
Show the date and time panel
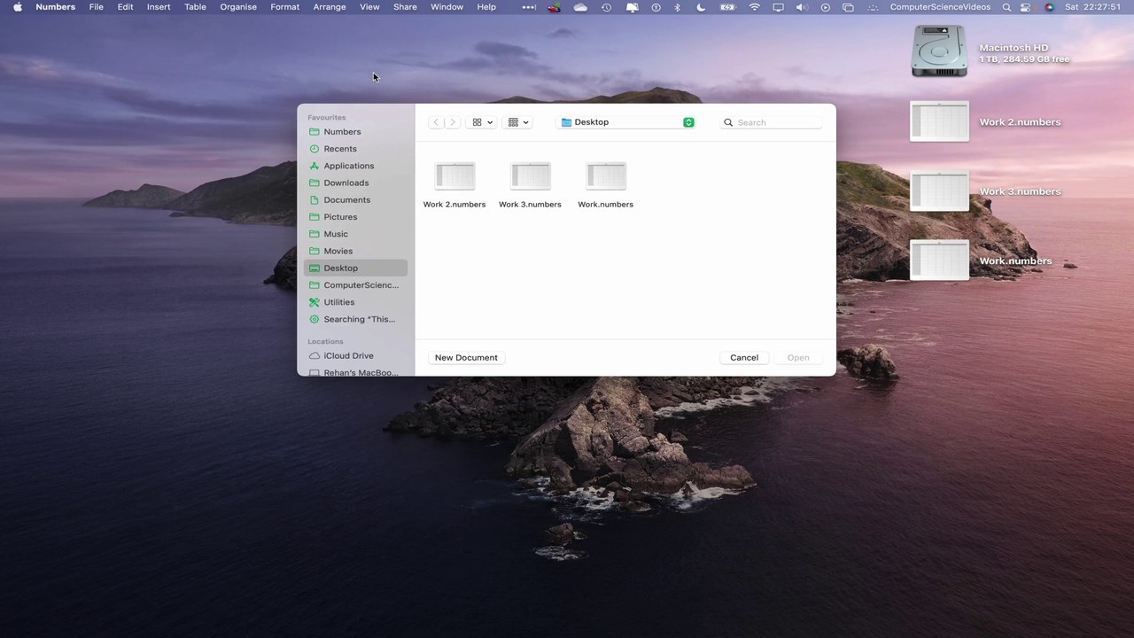1092,7
